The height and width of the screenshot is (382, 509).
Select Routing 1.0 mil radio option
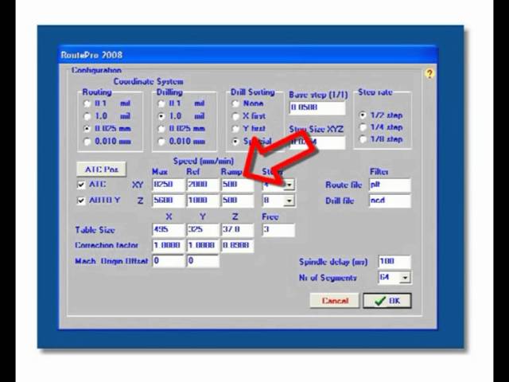[x=87, y=116]
